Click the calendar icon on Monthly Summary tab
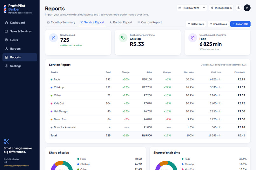Image resolution: width=256 pixels, height=170 pixels. pos(48,22)
